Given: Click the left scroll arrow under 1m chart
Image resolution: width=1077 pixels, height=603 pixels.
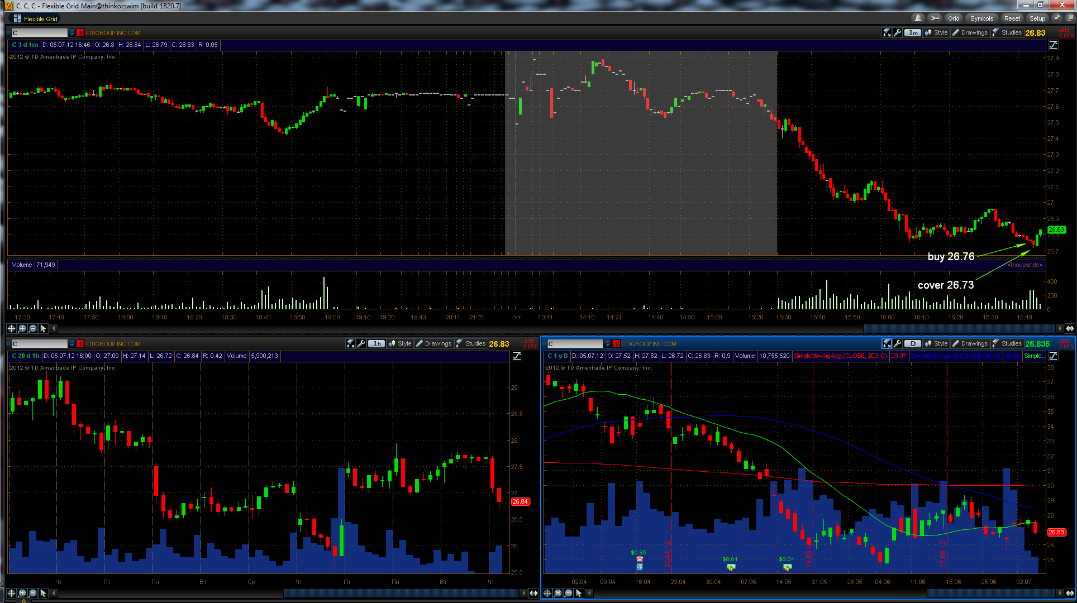Looking at the screenshot, I should click(54, 328).
